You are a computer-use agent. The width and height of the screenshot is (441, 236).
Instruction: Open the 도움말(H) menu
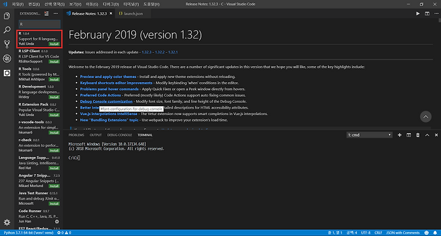tap(151, 4)
